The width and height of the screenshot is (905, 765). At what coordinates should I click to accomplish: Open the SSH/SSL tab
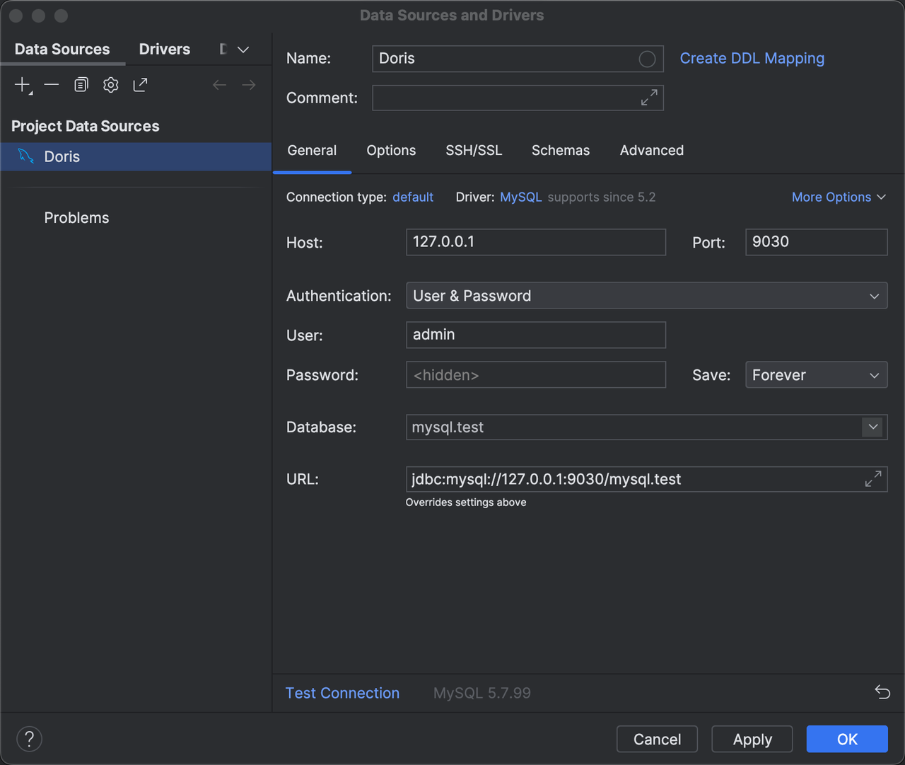point(474,150)
